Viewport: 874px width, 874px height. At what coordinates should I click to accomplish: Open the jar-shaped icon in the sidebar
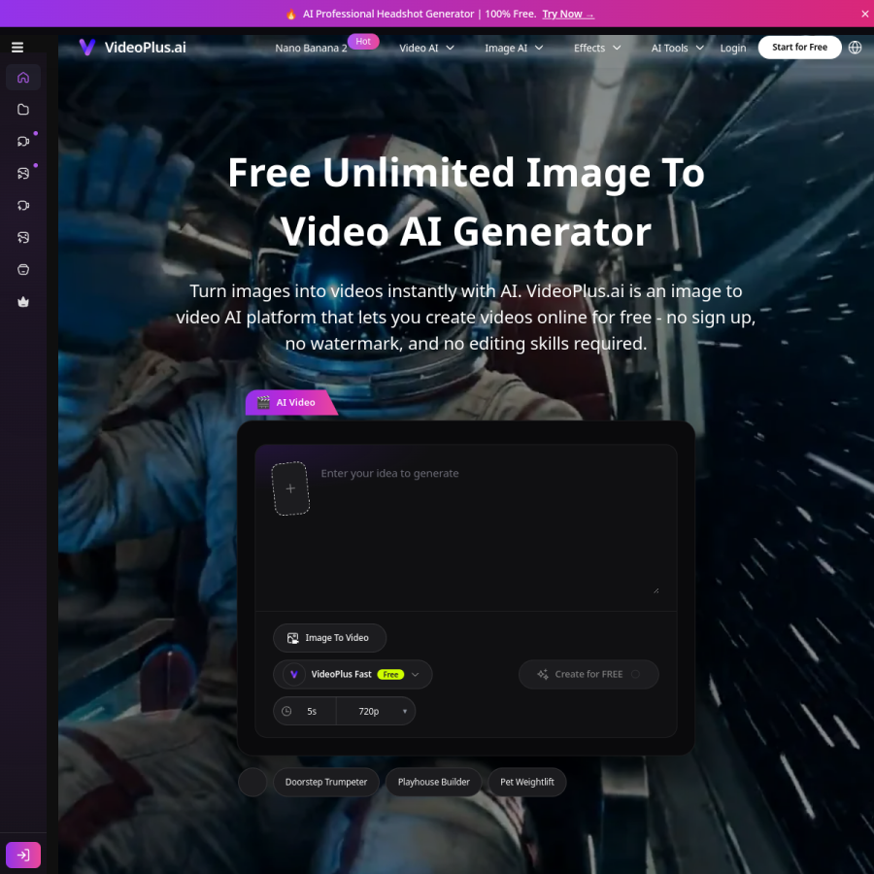point(23,270)
